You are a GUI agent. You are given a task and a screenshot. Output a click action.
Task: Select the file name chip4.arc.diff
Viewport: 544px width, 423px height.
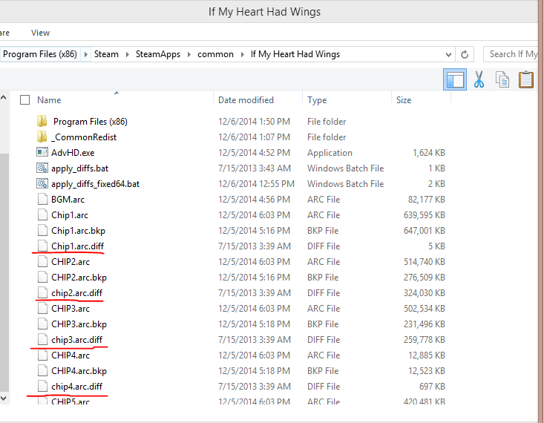click(x=76, y=386)
